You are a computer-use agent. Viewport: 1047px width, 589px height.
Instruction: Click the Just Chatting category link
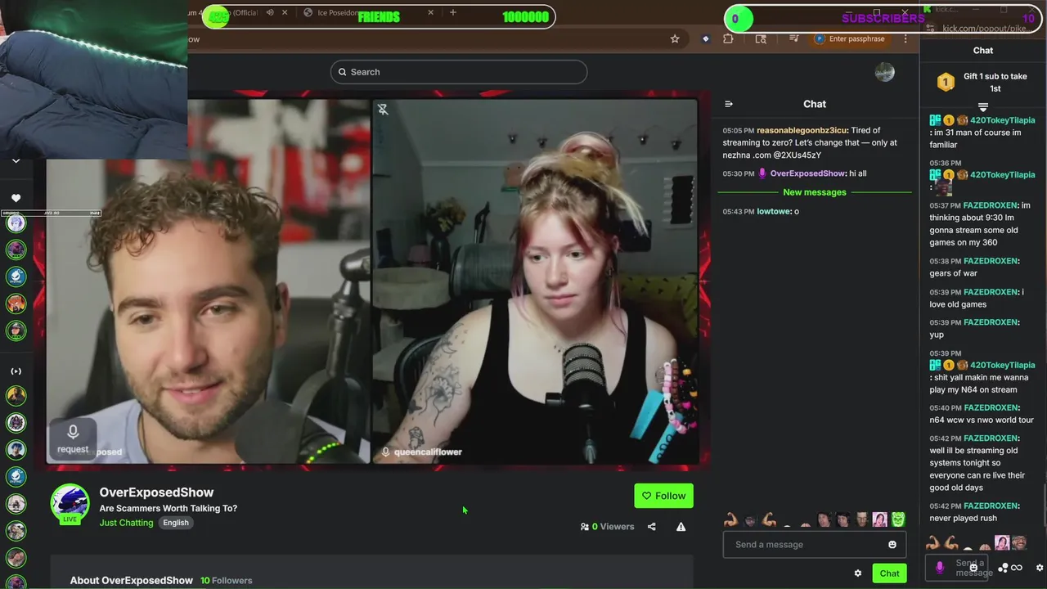(x=126, y=523)
